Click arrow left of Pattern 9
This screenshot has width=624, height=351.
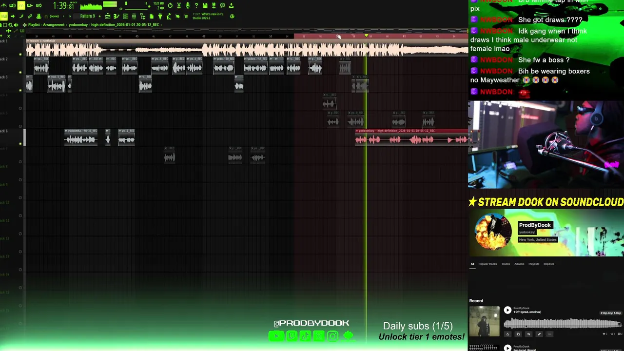point(70,16)
